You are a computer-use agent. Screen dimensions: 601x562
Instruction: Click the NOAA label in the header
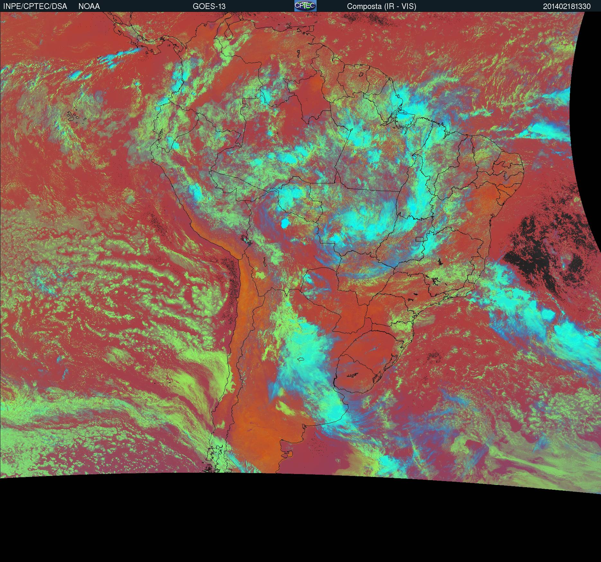(x=89, y=6)
